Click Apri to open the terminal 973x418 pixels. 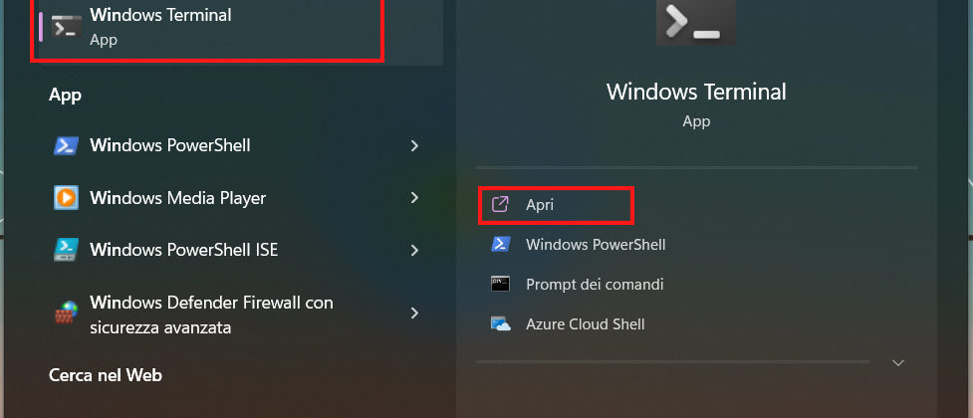coord(540,204)
